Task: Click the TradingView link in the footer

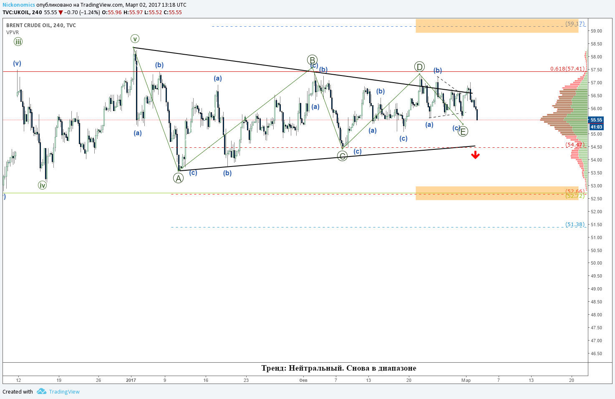Action: 64,391
